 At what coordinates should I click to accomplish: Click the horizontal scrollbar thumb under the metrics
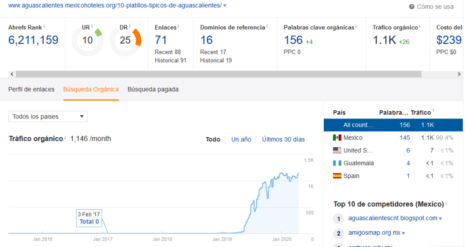[x=218, y=74]
